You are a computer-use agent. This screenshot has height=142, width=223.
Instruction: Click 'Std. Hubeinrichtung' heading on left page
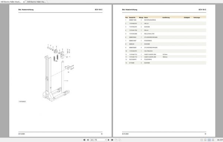click(26, 10)
